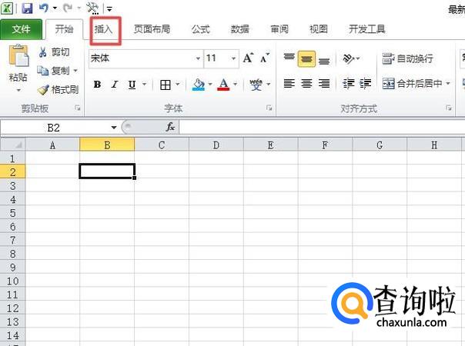Switch to View (视图) tab

[x=319, y=29]
